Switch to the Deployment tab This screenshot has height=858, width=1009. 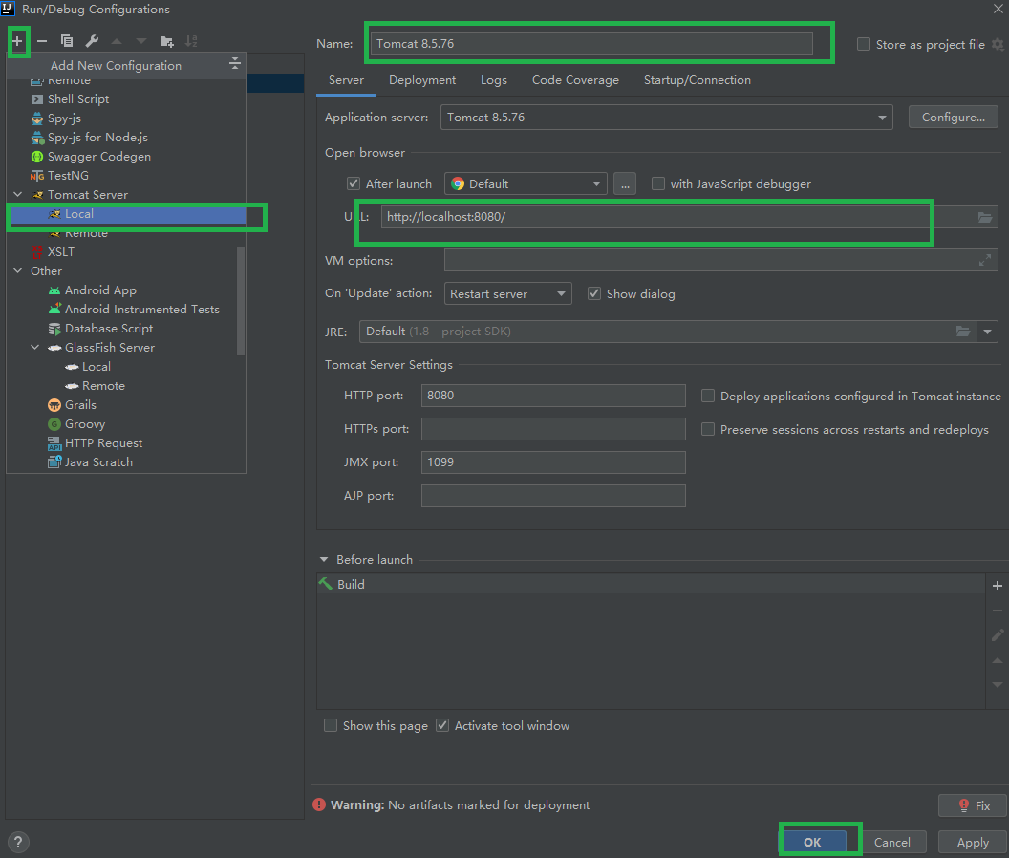(422, 80)
